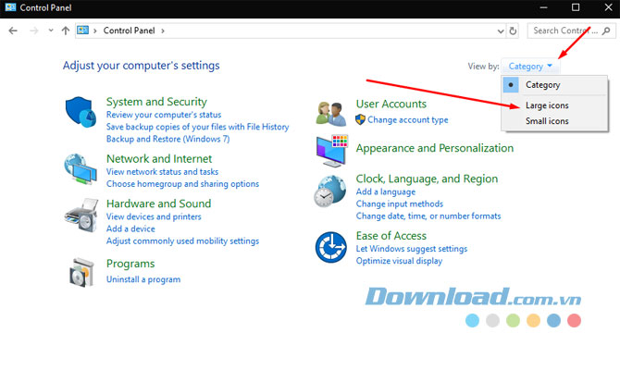620x370 pixels.
Task: Open Hardware and Sound heading link
Action: click(158, 203)
